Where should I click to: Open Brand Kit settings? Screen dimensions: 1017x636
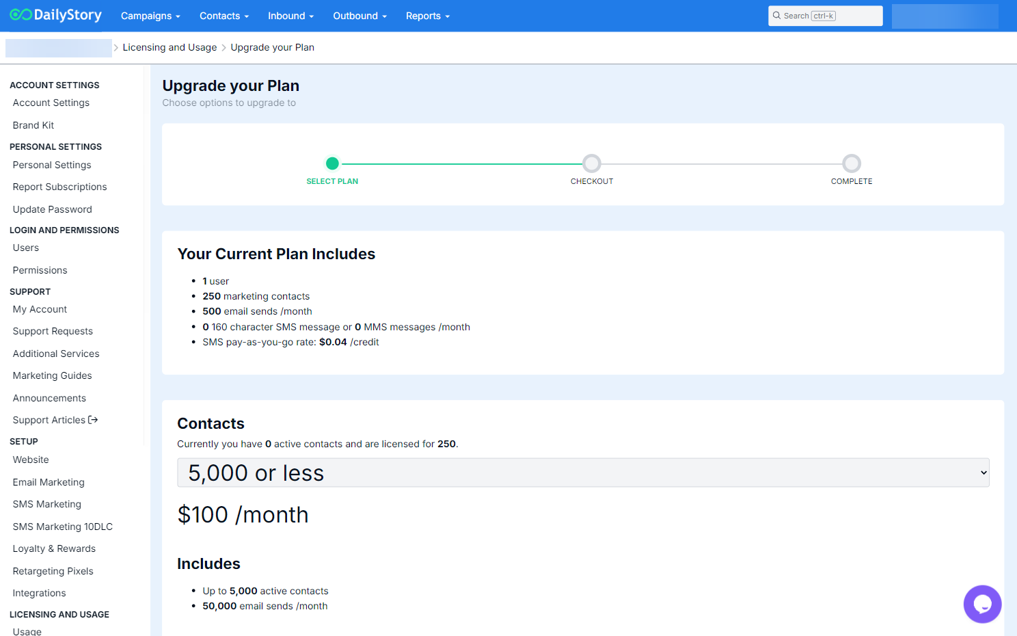tap(33, 125)
